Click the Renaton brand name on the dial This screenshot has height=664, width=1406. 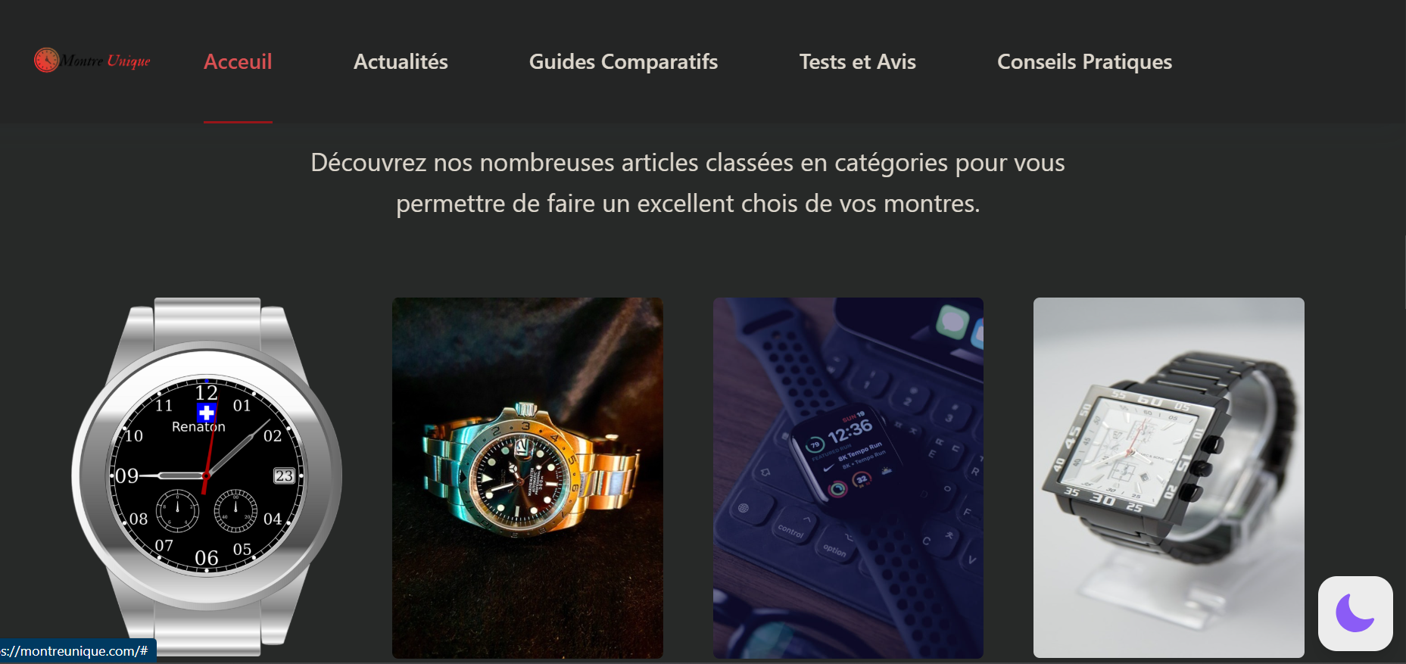pyautogui.click(x=198, y=427)
